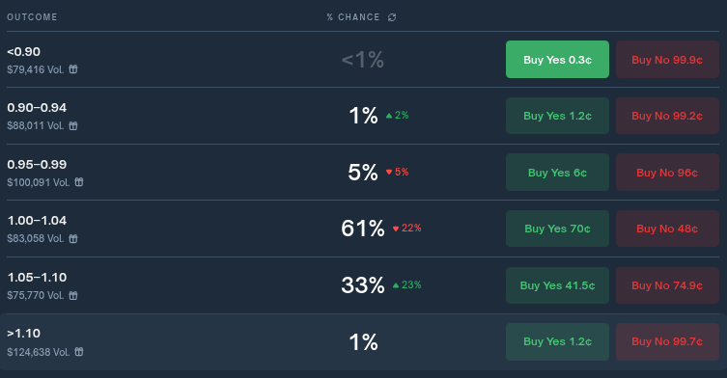
Task: Click Buy No 48¢ button
Action: point(667,229)
